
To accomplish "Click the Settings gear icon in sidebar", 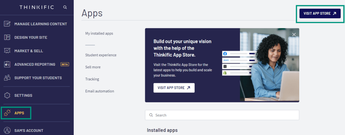I will tap(7, 95).
